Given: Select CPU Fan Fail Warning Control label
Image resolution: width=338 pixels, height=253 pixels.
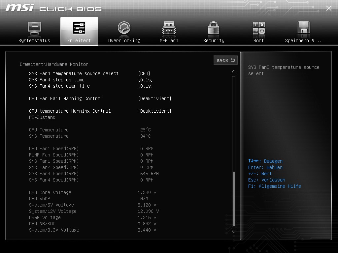Looking at the screenshot, I should 66,98.
